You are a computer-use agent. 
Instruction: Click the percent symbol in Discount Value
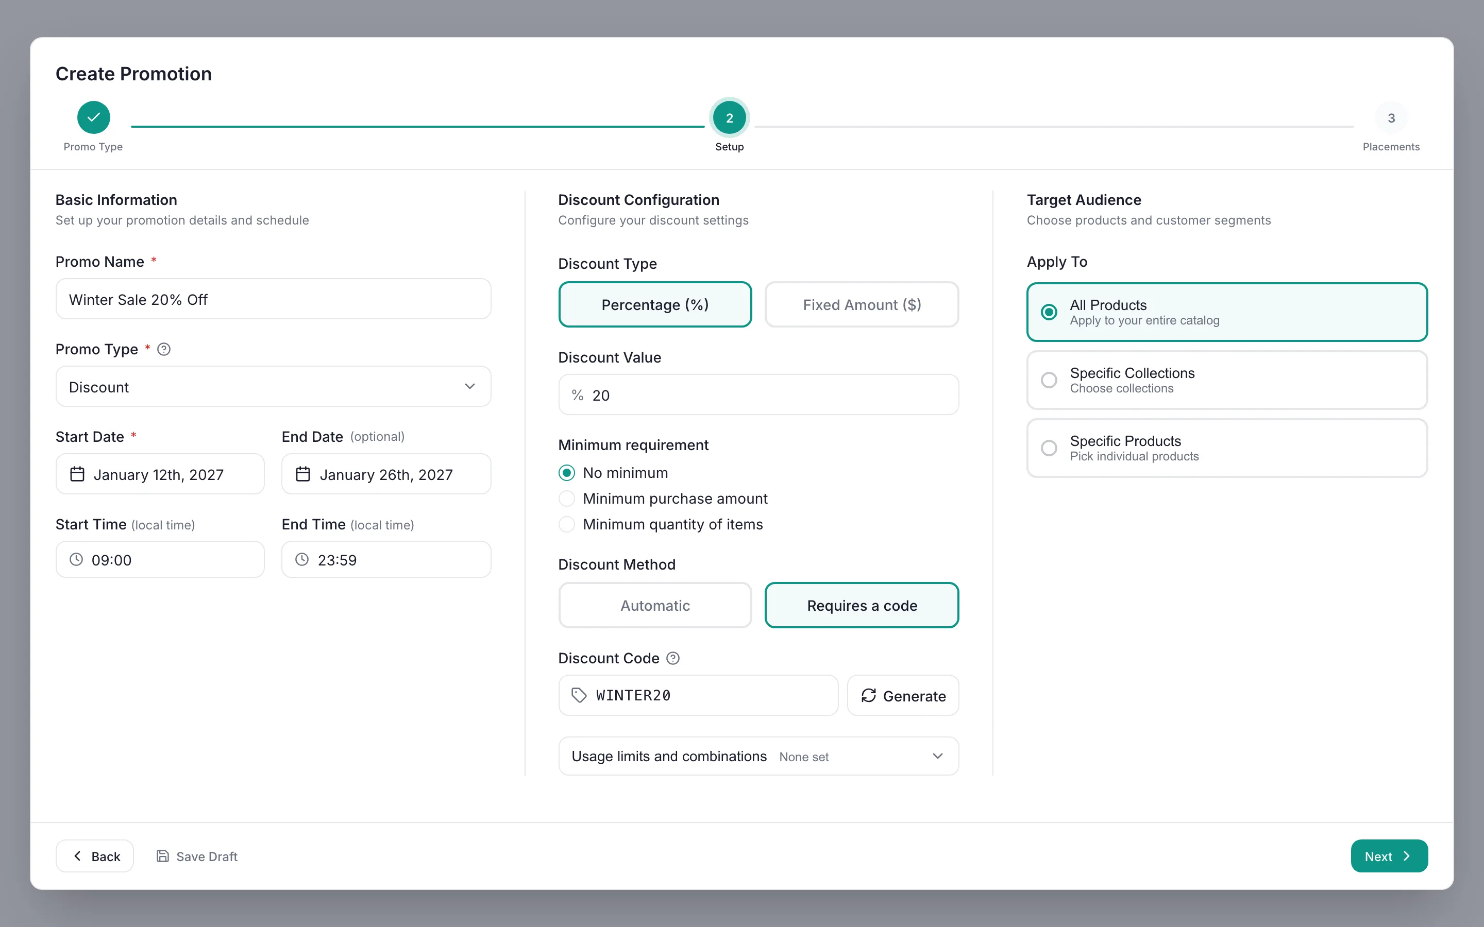click(x=577, y=396)
